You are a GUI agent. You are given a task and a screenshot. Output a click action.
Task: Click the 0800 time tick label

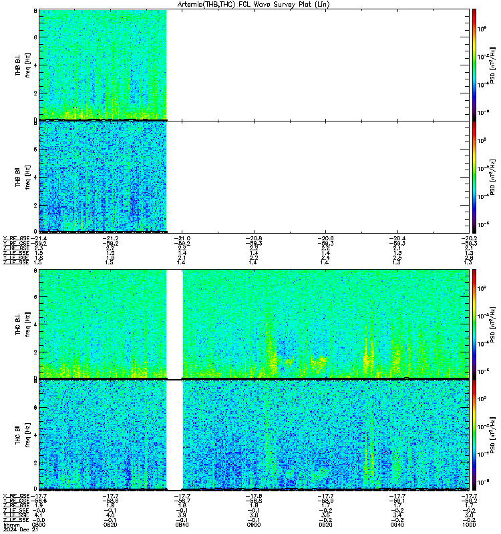[x=38, y=525]
